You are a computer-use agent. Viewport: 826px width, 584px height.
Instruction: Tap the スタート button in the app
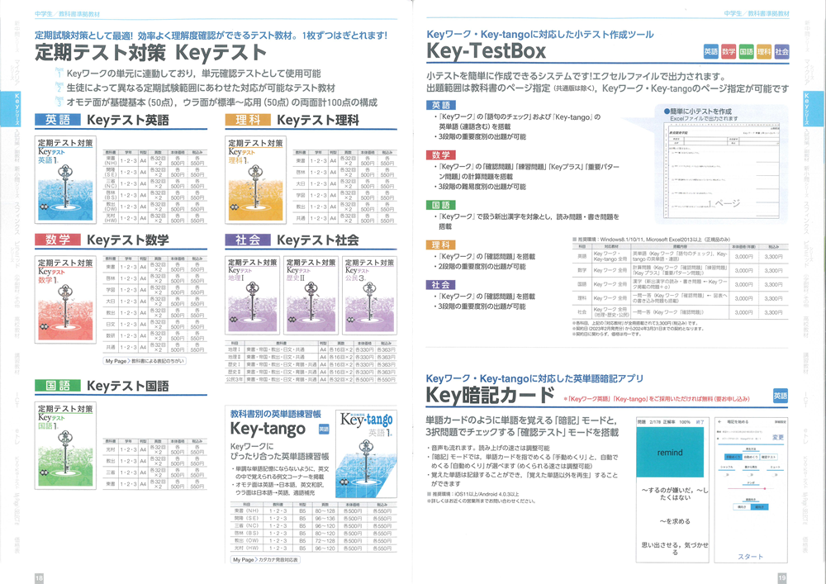(x=751, y=556)
